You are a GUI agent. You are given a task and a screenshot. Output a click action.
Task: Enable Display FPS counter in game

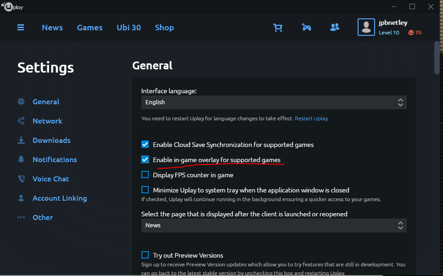click(x=145, y=175)
